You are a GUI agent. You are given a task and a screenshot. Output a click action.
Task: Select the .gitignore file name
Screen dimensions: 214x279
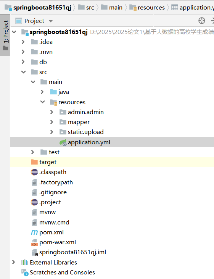(x=53, y=192)
